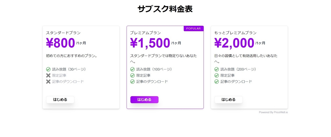
Task: Open the Powered By PriceWell.io link
Action: [273, 112]
